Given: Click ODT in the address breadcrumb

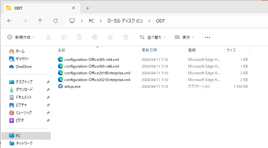Looking at the screenshot, I should (x=160, y=21).
